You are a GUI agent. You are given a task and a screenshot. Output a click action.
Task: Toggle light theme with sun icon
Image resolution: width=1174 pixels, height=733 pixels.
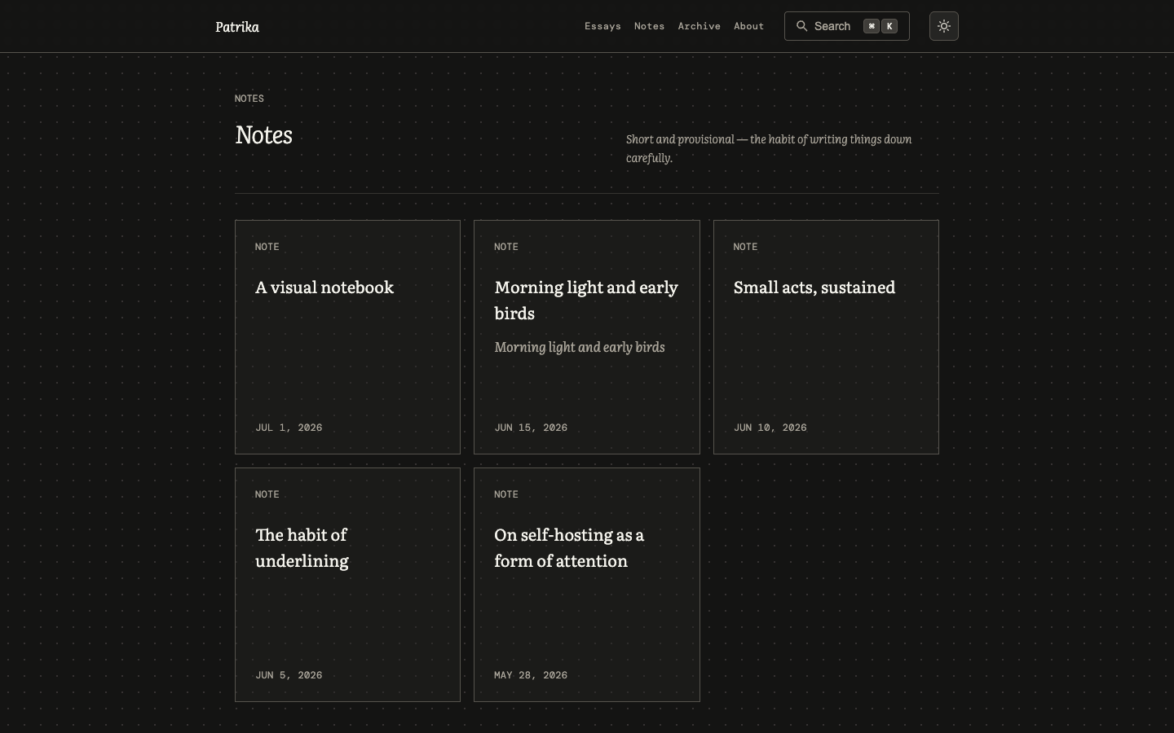pyautogui.click(x=944, y=26)
